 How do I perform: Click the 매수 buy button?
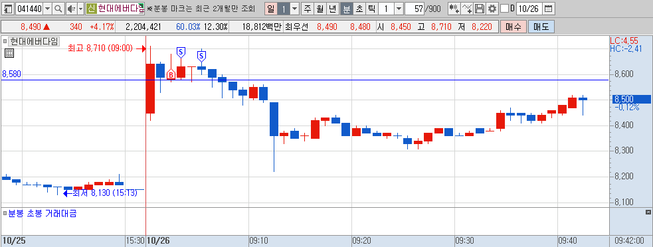tap(513, 27)
